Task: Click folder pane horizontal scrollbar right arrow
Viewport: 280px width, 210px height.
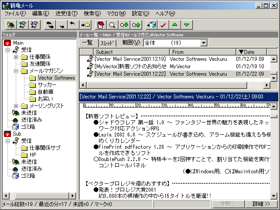Action: point(72,196)
